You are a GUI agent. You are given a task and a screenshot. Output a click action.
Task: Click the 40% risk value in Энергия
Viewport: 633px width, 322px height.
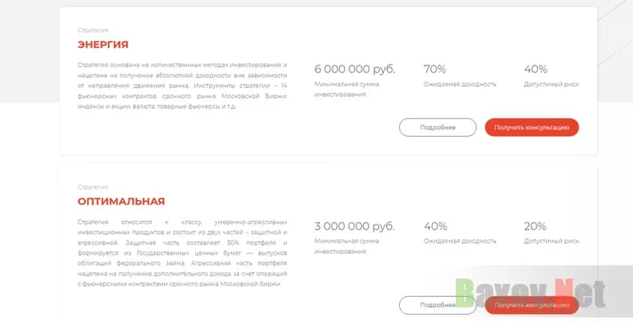coord(535,69)
